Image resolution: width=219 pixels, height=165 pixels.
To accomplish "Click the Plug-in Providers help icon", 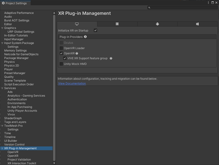I will click(x=85, y=37).
